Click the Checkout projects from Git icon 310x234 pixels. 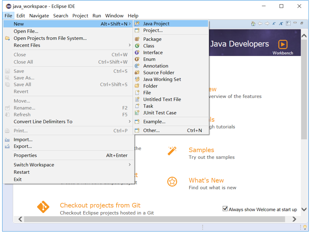tap(43, 207)
